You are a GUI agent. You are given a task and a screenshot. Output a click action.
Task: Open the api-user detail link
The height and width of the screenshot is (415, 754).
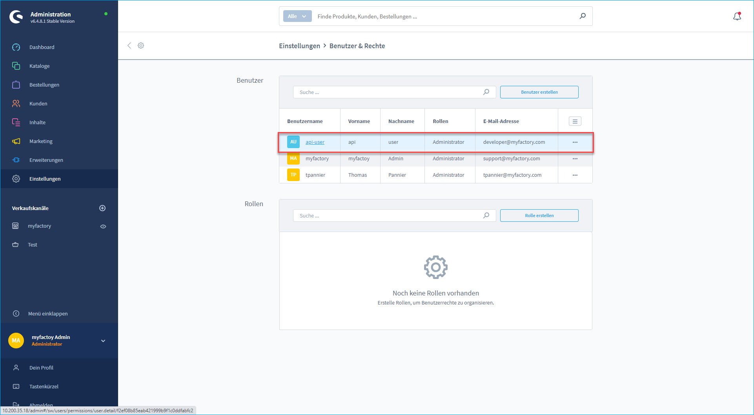pyautogui.click(x=315, y=142)
